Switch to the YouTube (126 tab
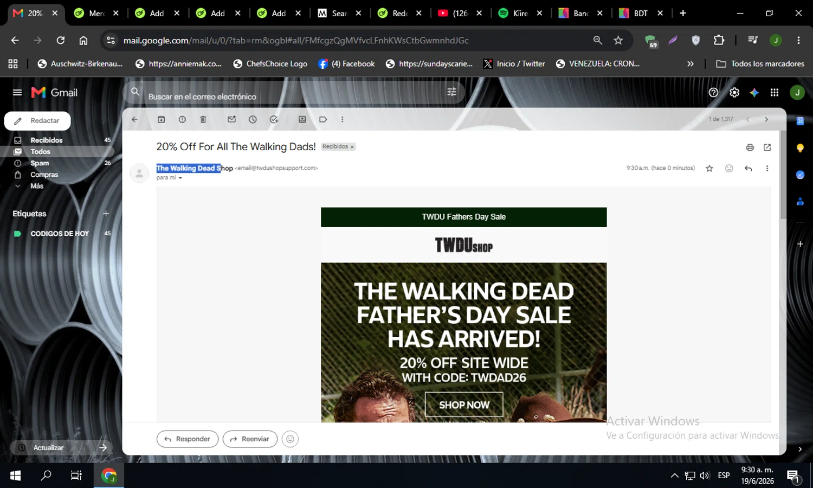Image resolution: width=813 pixels, height=488 pixels. point(460,13)
